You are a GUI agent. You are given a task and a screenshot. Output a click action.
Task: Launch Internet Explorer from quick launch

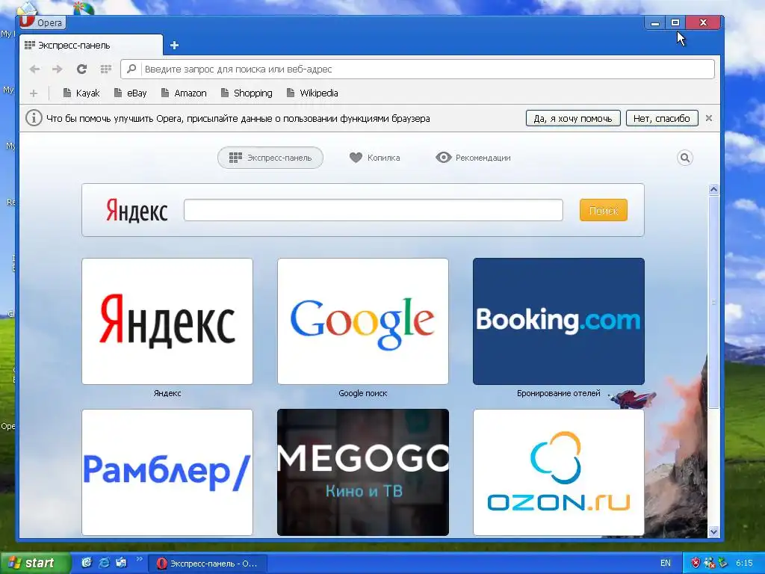pos(104,564)
